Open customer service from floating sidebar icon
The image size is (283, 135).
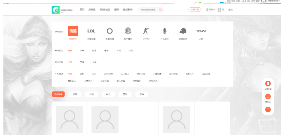(x=268, y=84)
